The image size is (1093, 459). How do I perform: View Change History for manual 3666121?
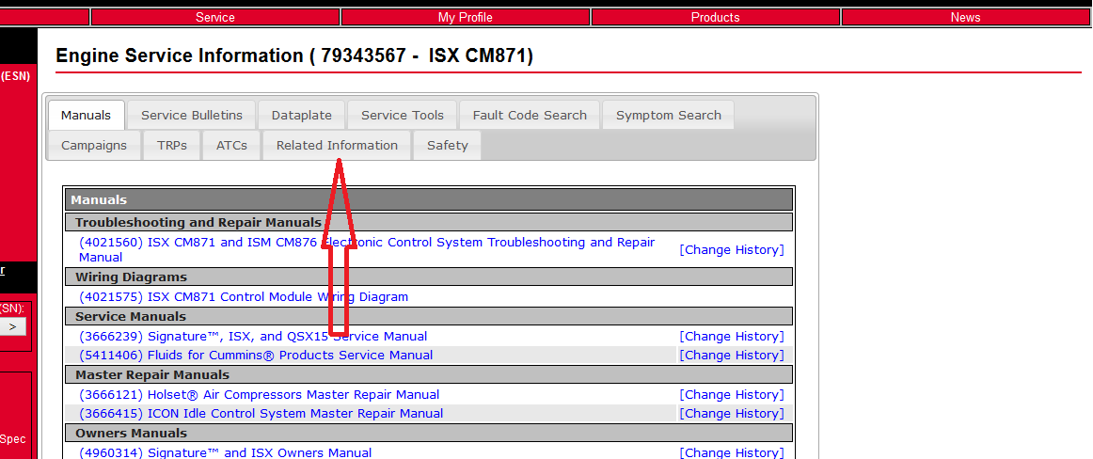click(x=732, y=395)
